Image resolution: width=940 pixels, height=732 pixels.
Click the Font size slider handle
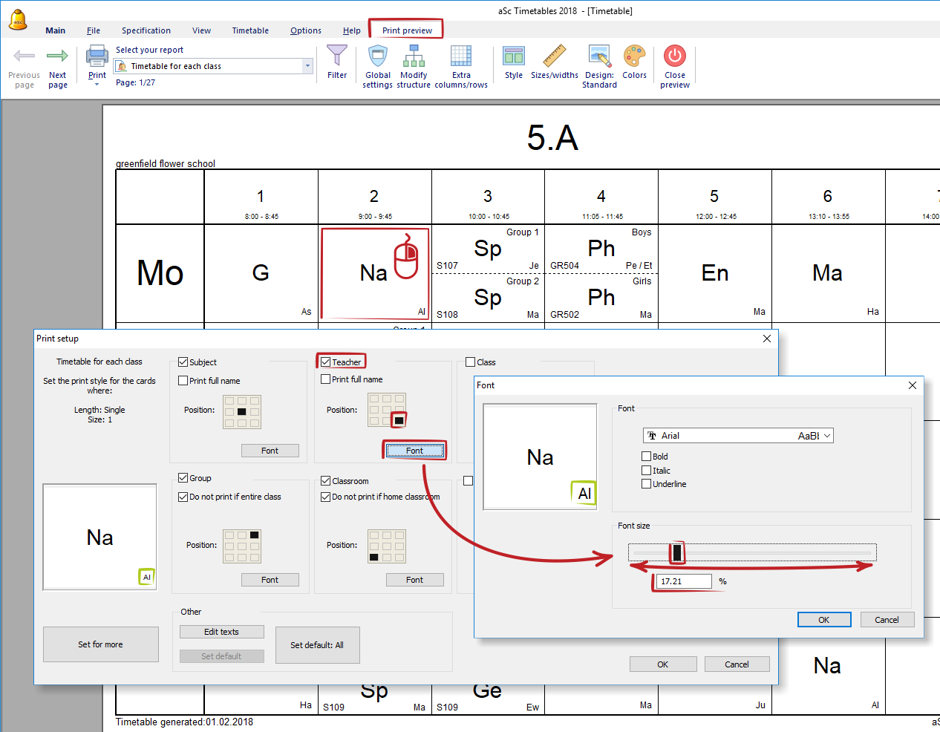[676, 552]
